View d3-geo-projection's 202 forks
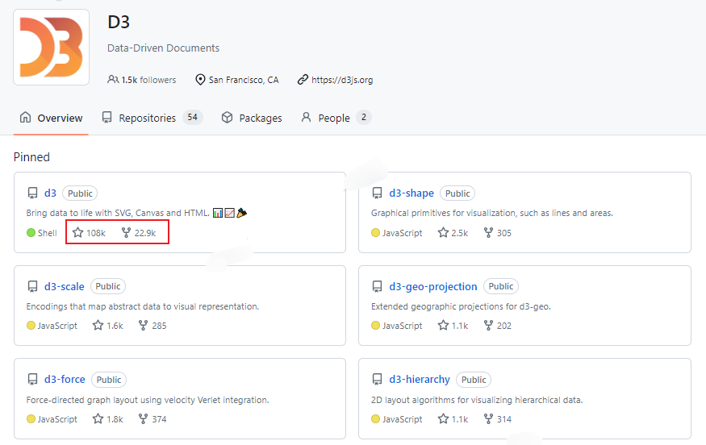Viewport: 706px width, 445px height. pyautogui.click(x=498, y=326)
